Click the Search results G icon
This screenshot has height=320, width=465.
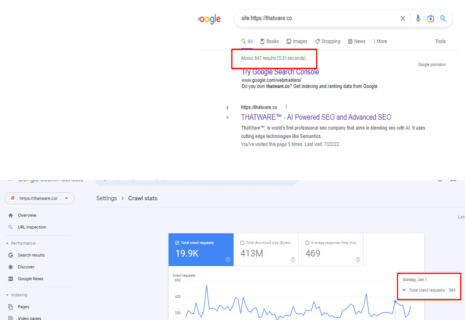point(11,255)
